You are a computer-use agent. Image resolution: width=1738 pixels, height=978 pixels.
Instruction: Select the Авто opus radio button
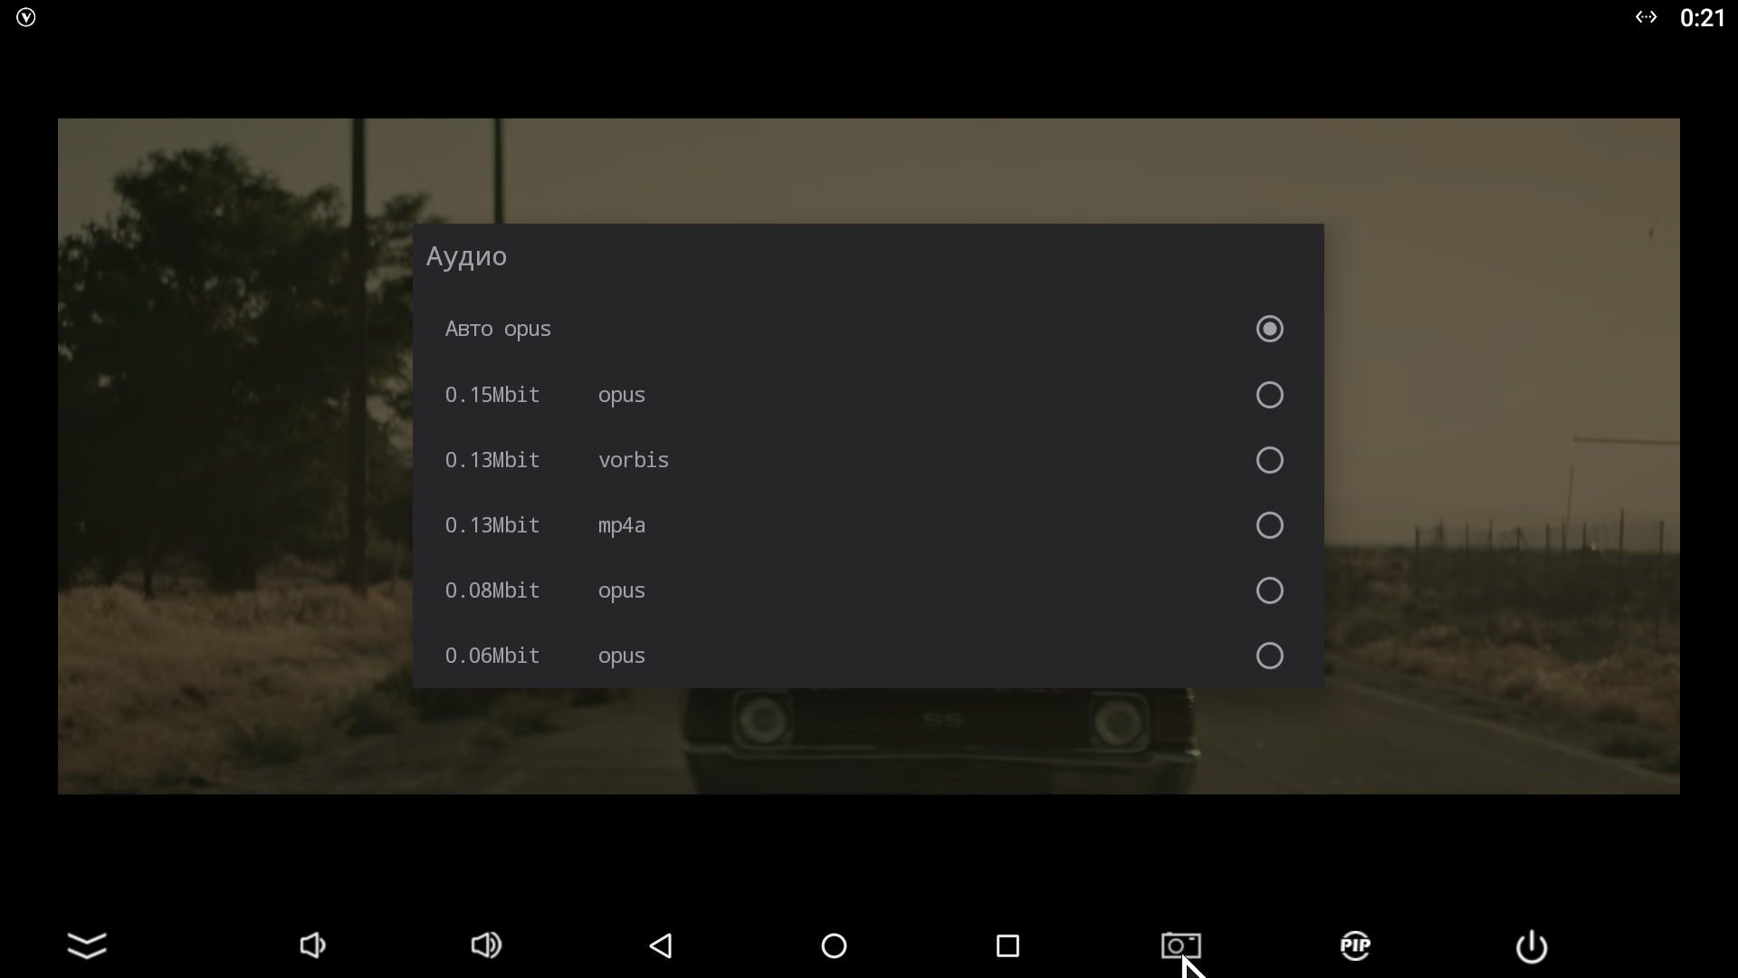1269,329
